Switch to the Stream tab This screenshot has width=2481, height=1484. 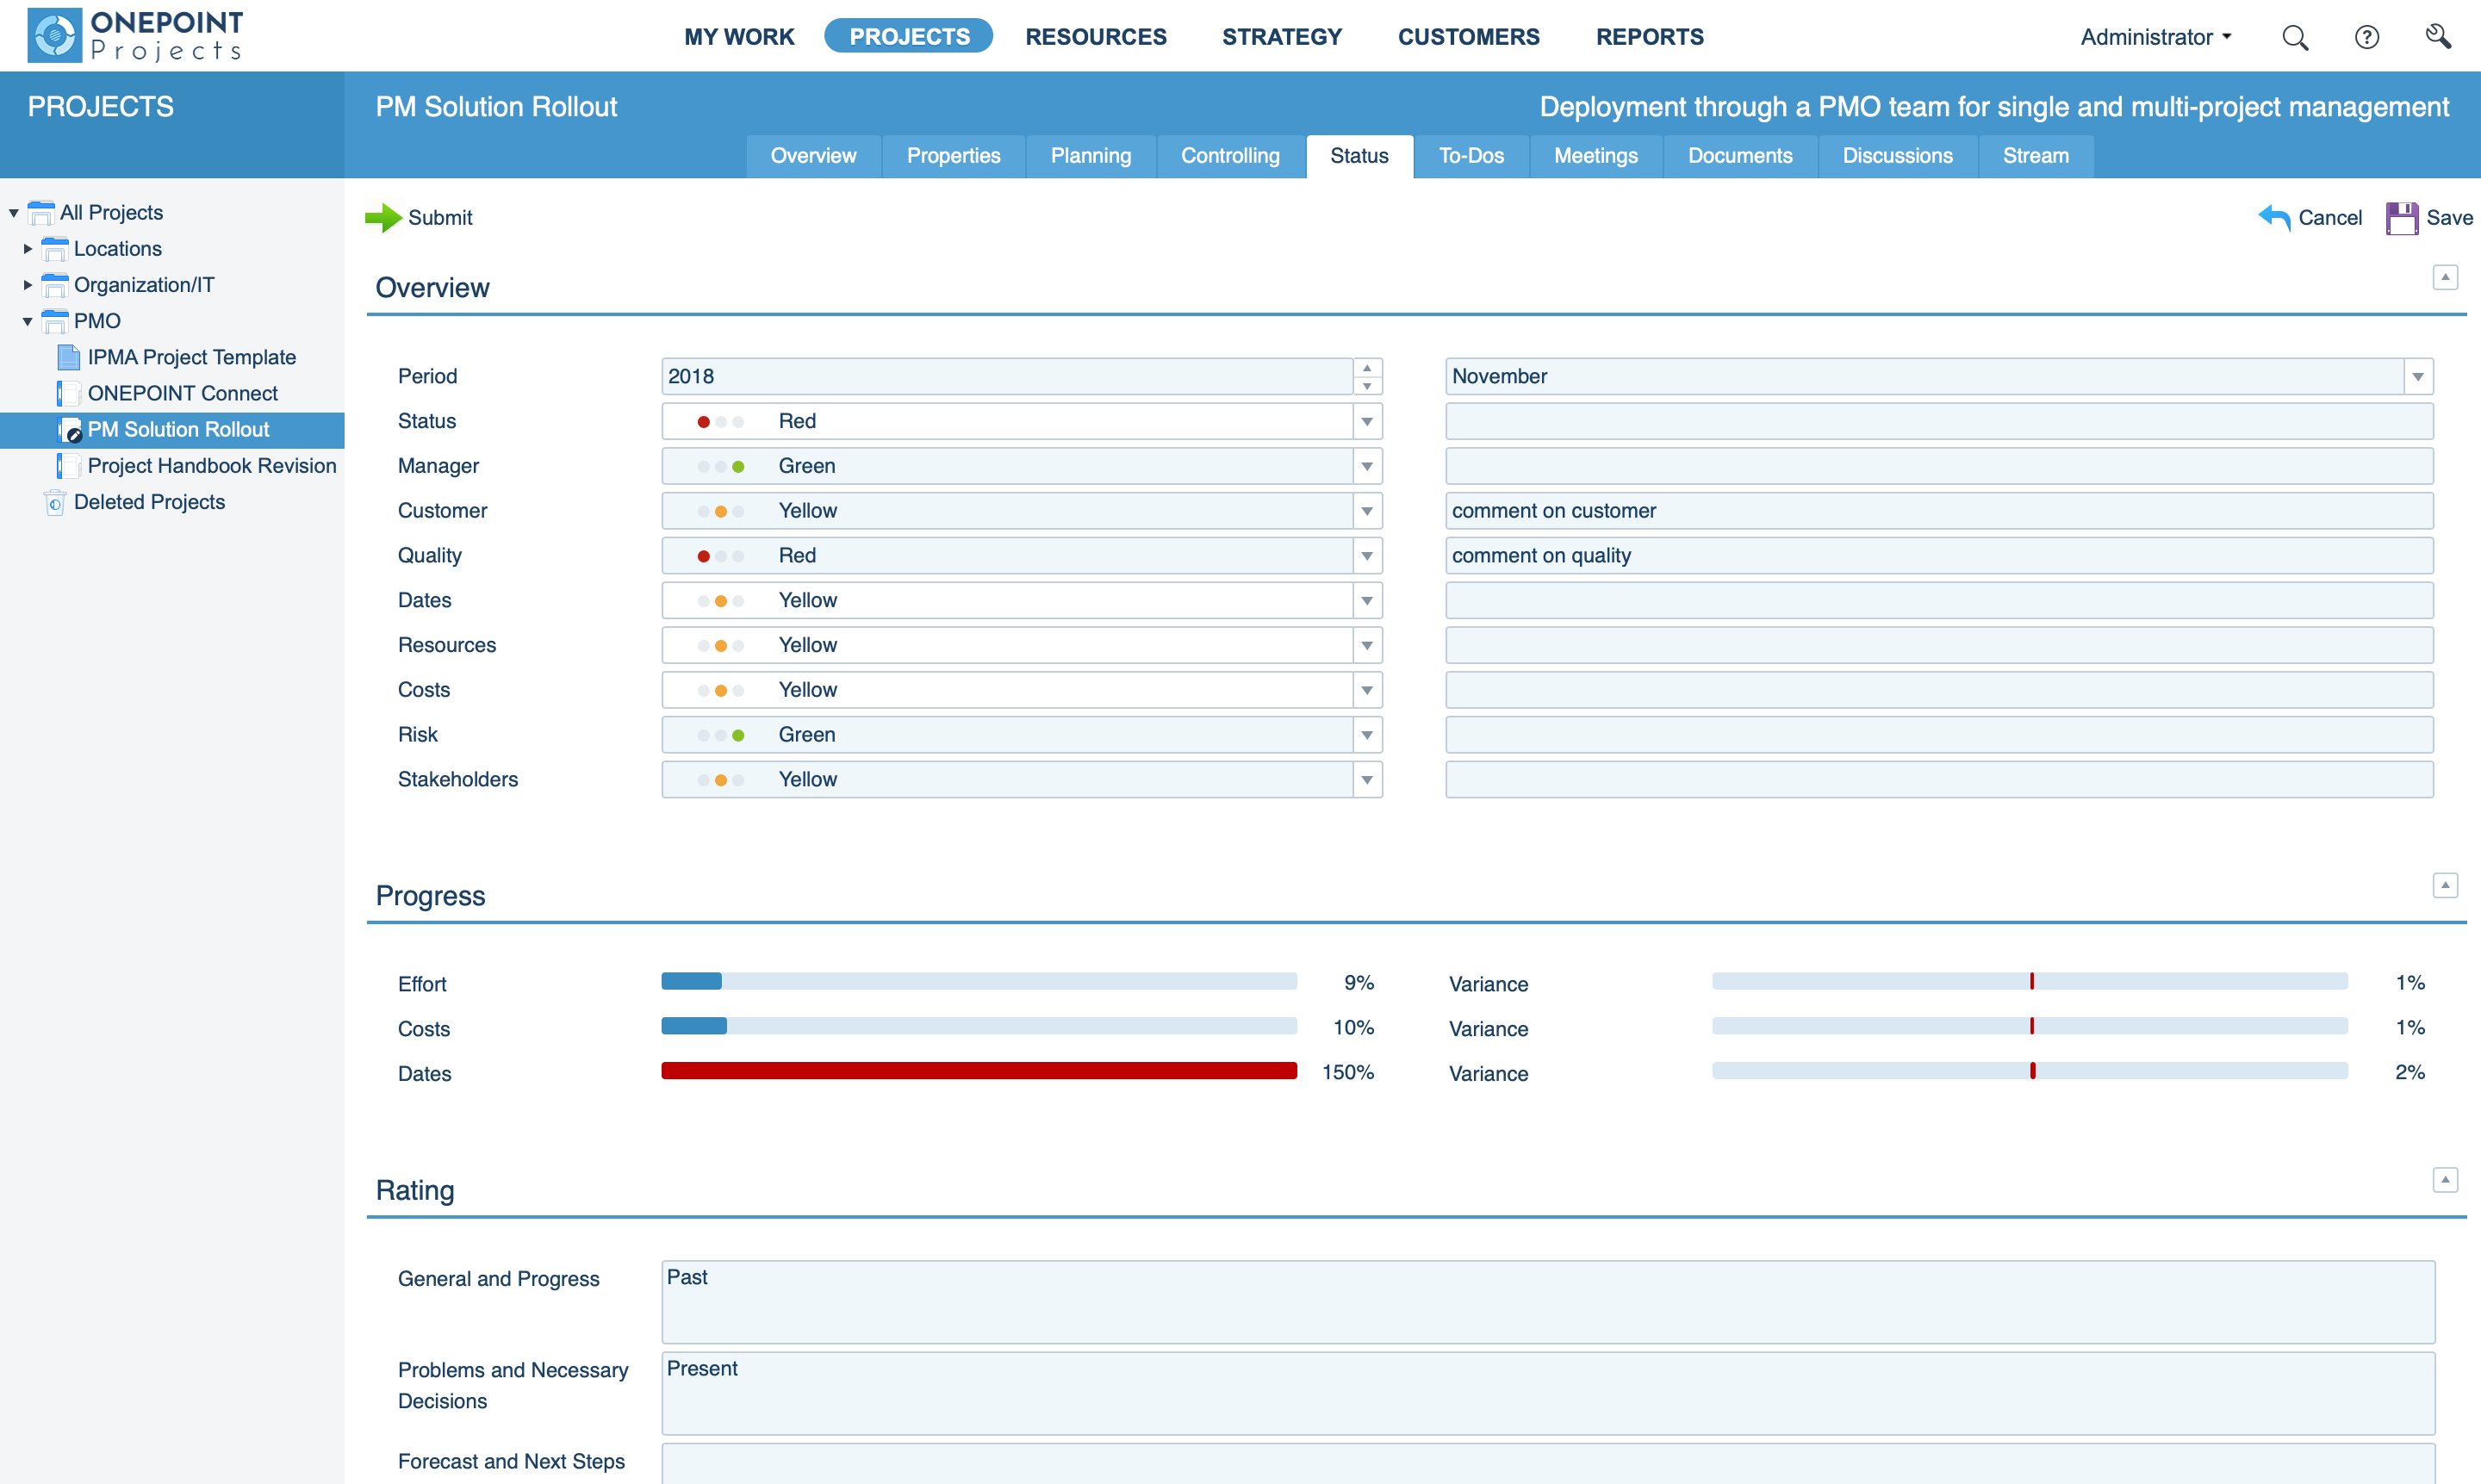2035,156
